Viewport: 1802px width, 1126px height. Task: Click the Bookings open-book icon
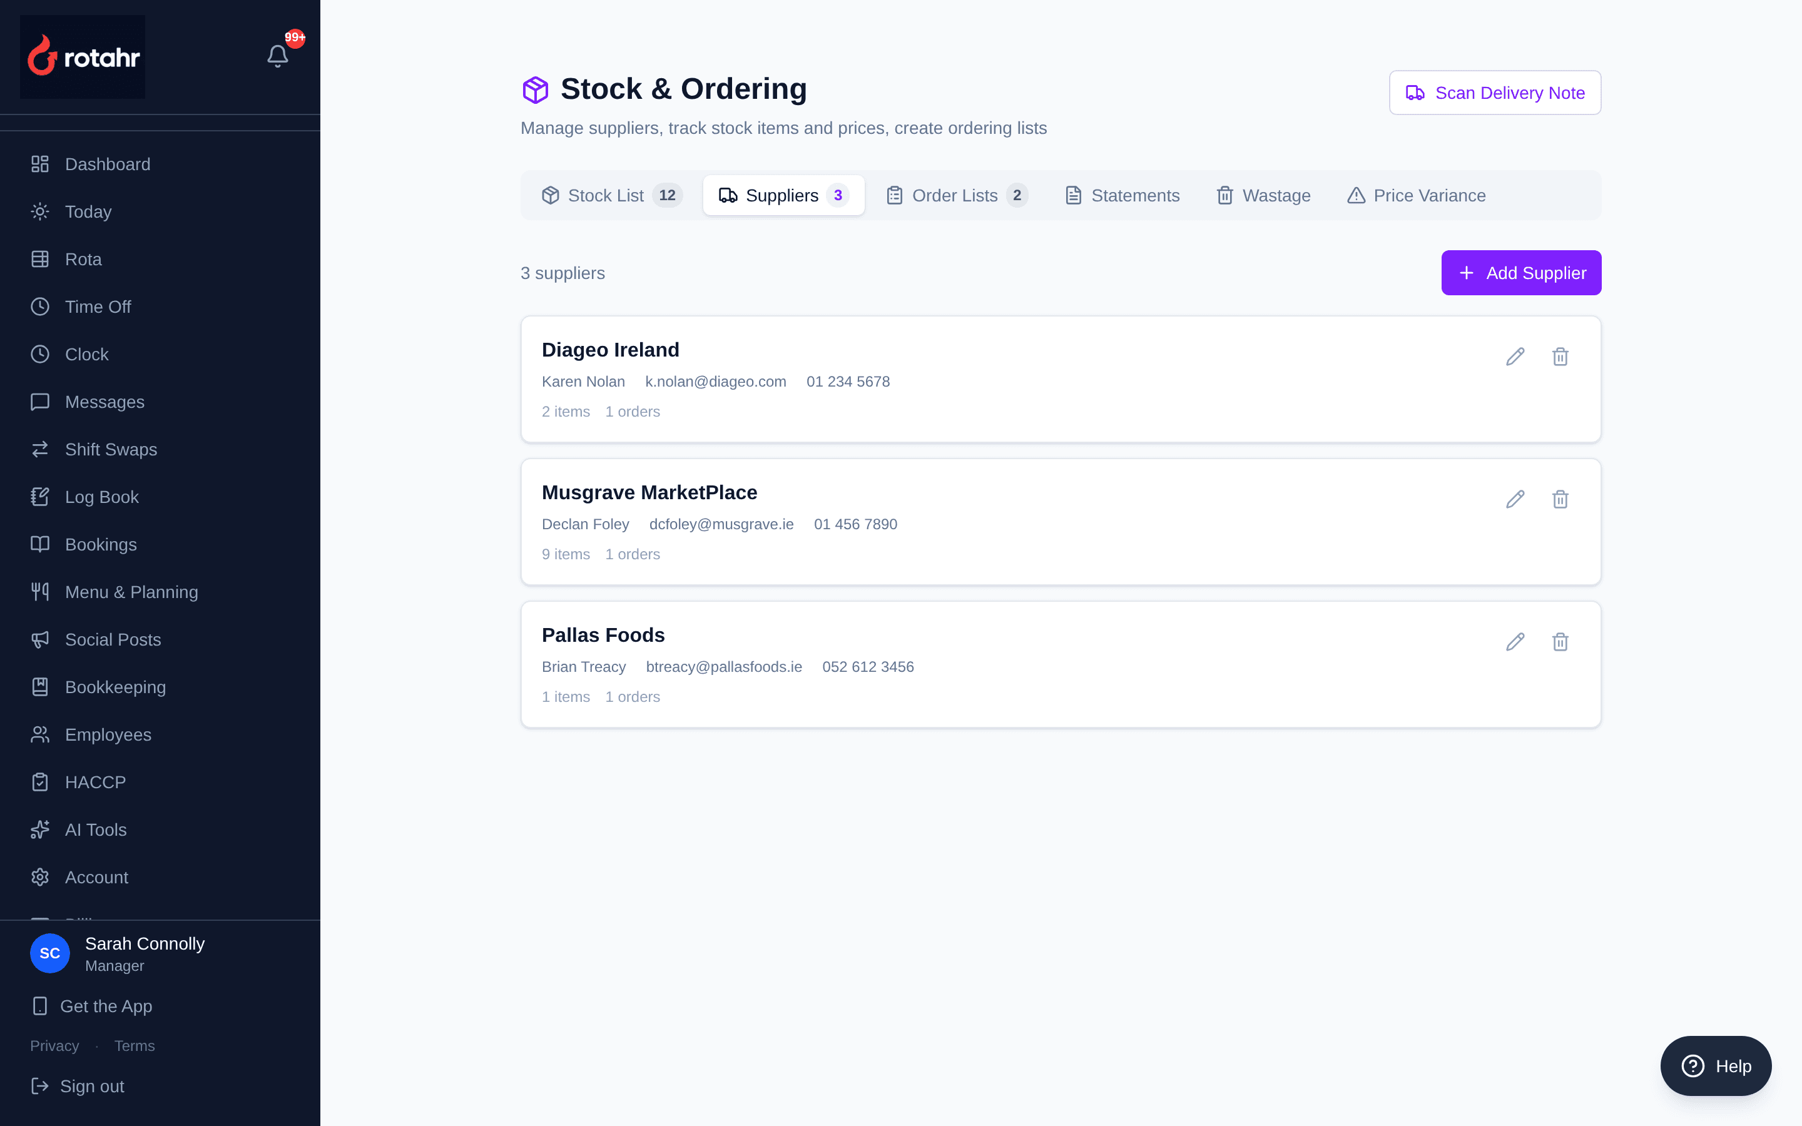(x=40, y=544)
